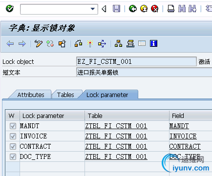The height and width of the screenshot is (176, 212).
Task: Open the INVOICE field link
Action: click(x=183, y=137)
